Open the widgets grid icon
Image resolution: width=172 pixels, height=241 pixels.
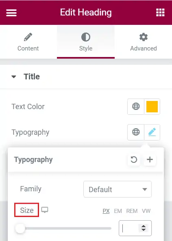(160, 13)
